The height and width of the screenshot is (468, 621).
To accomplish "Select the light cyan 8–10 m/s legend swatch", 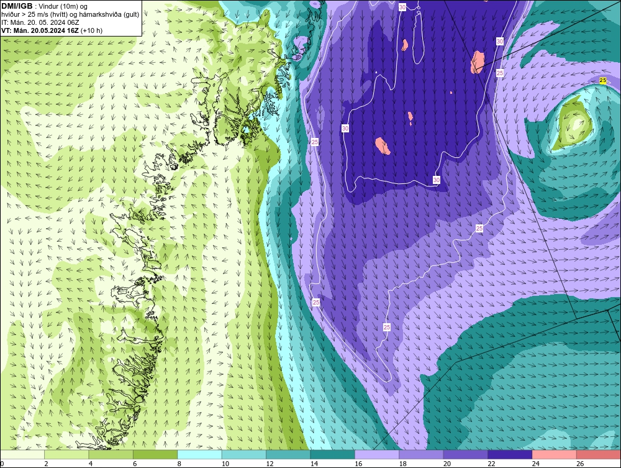I will pos(199,454).
